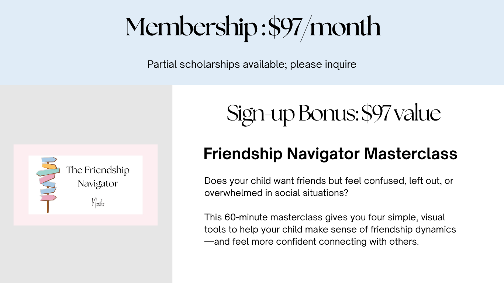Screen dimensions: 504x283
Task: Click the Noriko signature logo
Action: tap(98, 203)
